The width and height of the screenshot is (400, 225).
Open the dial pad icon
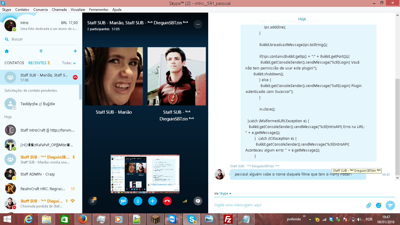tap(41, 51)
